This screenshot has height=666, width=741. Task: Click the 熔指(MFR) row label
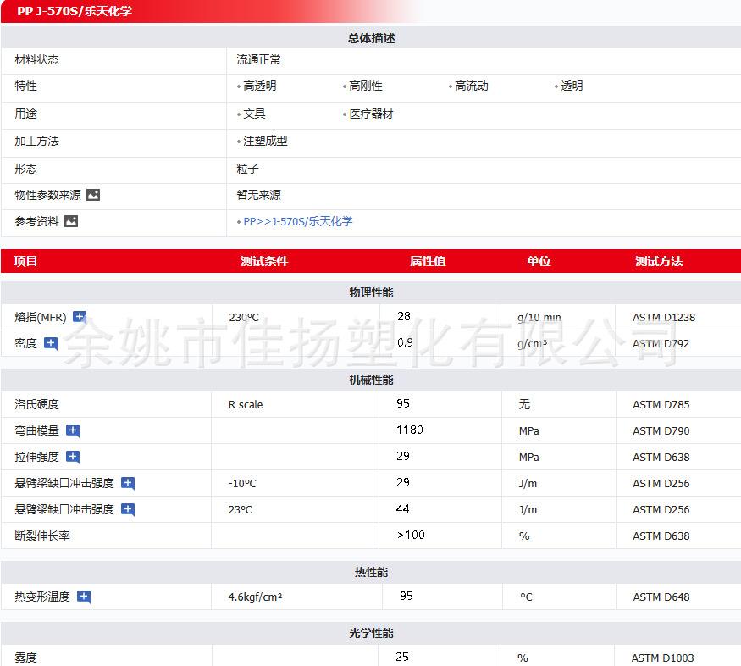[41, 317]
